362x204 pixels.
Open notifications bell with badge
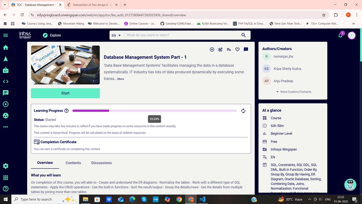point(341,35)
